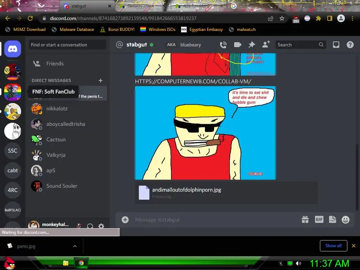This screenshot has height=270, width=360.
Task: Share this page from address bar
Action: click(x=271, y=18)
